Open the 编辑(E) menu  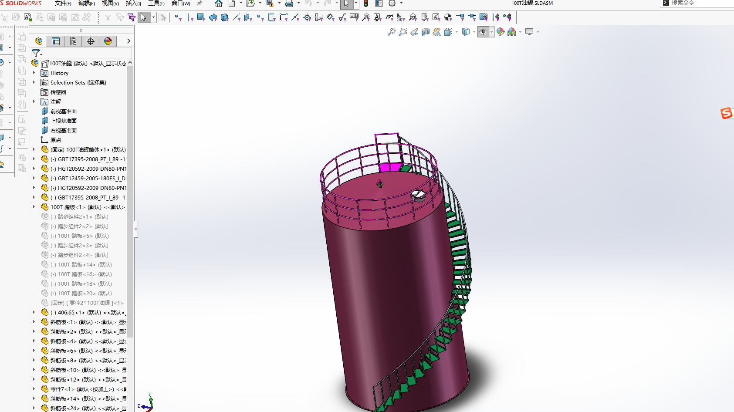87,3
